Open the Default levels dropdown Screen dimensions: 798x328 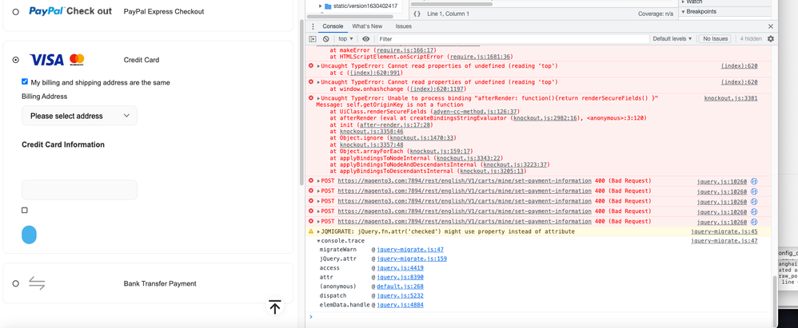coord(672,39)
